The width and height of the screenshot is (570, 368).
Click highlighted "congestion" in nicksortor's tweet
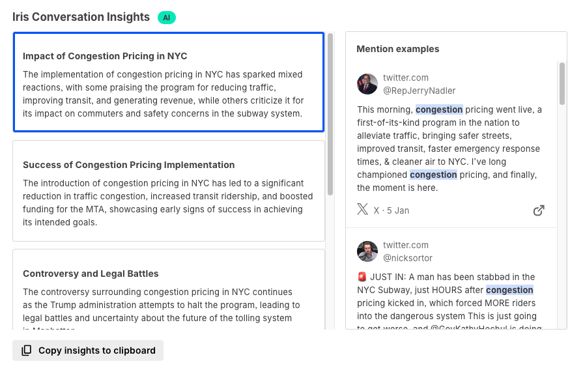pos(509,290)
